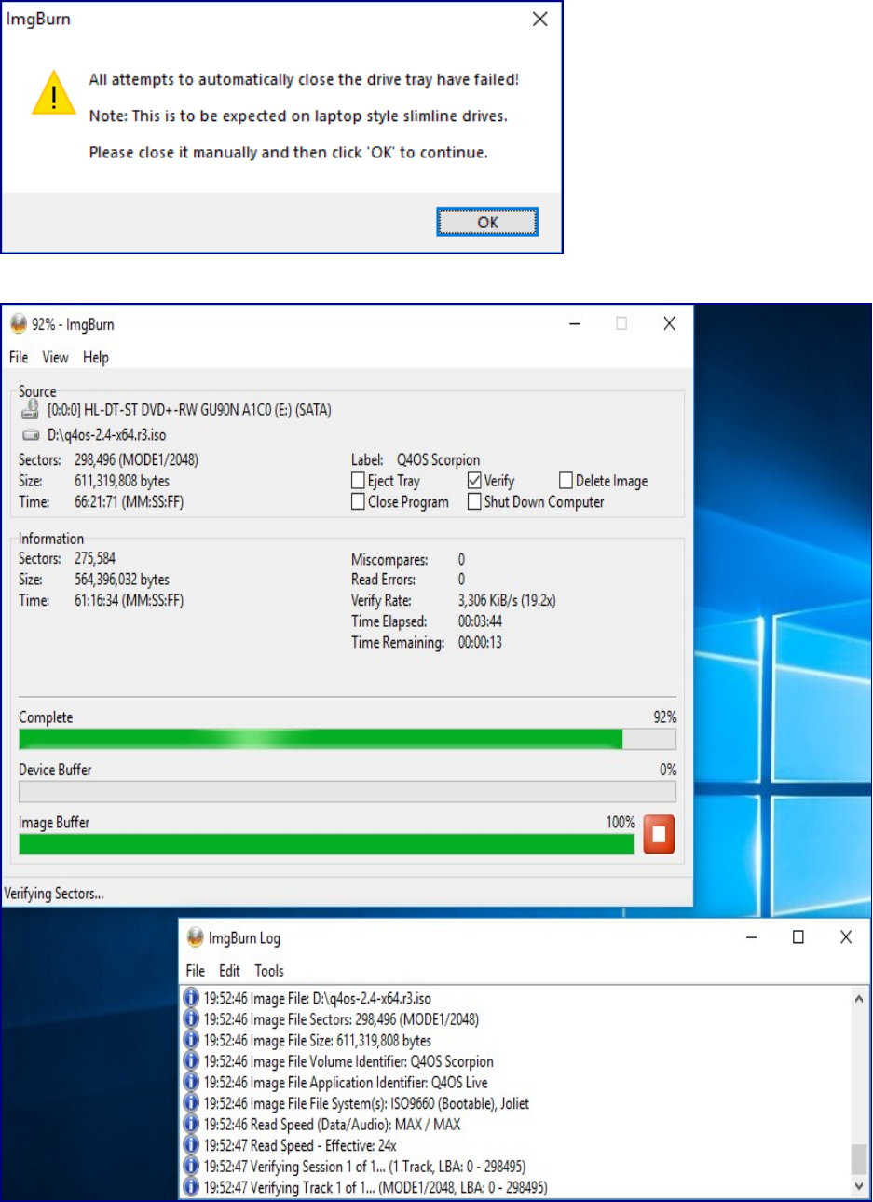Select log entry 'Verifying Track 1 of 1'
The height and width of the screenshot is (1202, 873).
point(375,1187)
